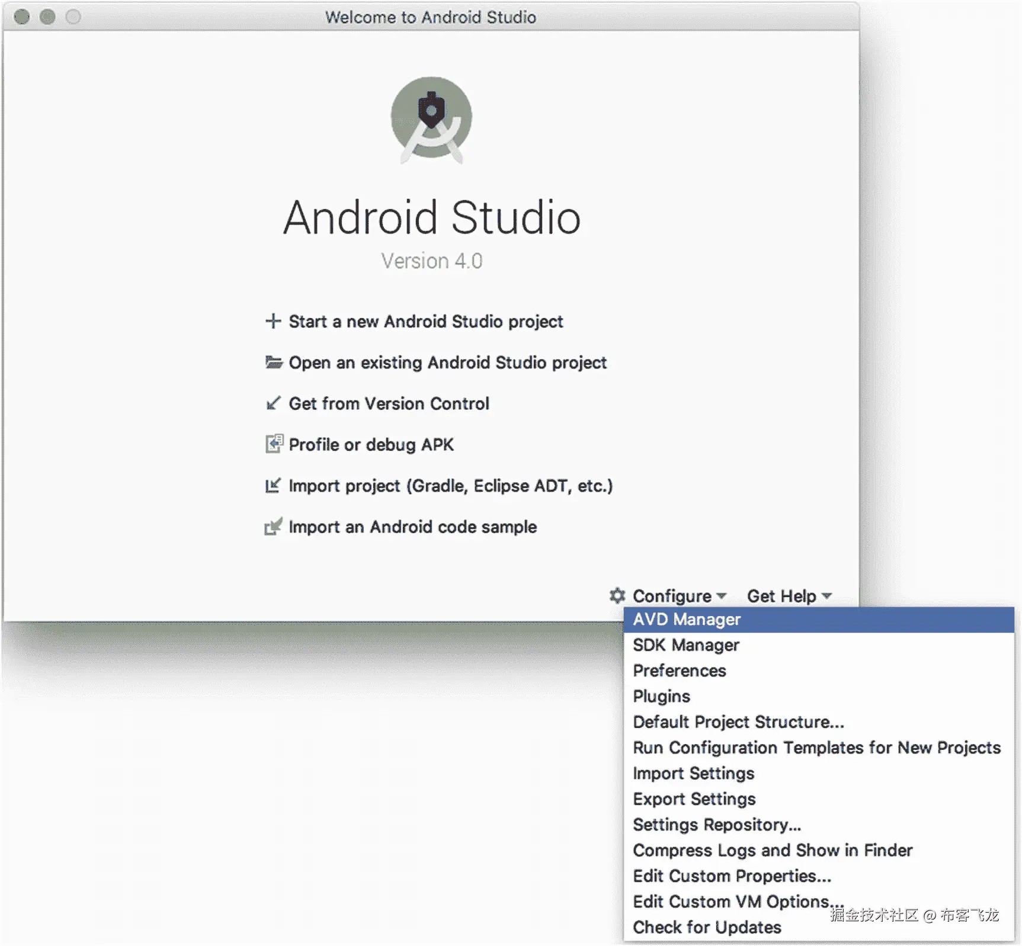1022x946 pixels.
Task: Open Edit Custom VM Options...
Action: click(819, 902)
